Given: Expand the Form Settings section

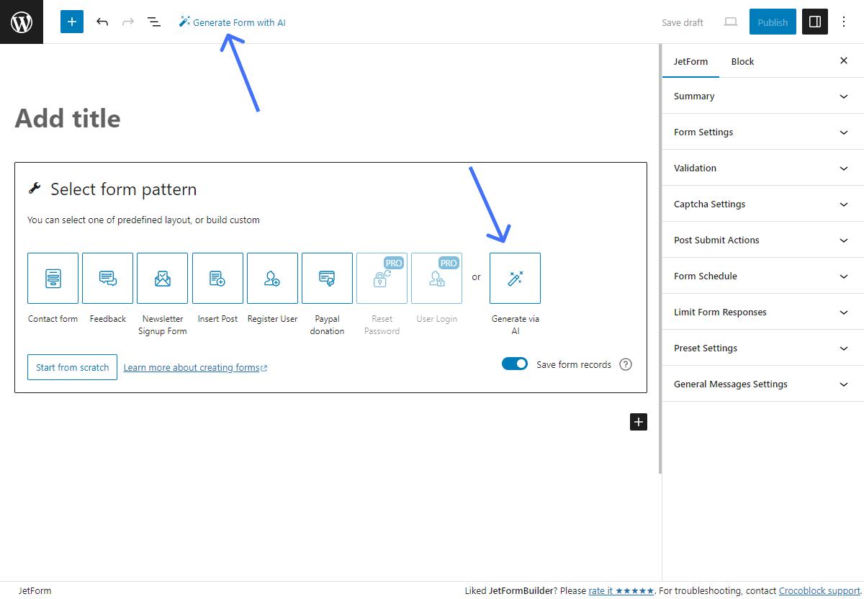Looking at the screenshot, I should [762, 132].
